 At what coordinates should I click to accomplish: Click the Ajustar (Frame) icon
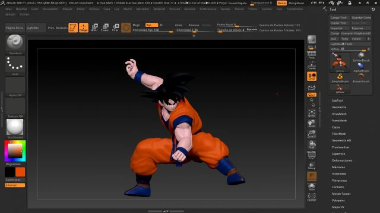[312, 113]
